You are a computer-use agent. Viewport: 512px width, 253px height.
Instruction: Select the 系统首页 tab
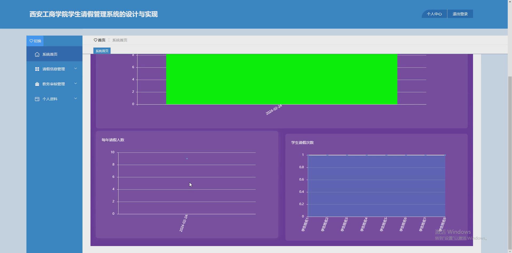pyautogui.click(x=102, y=51)
